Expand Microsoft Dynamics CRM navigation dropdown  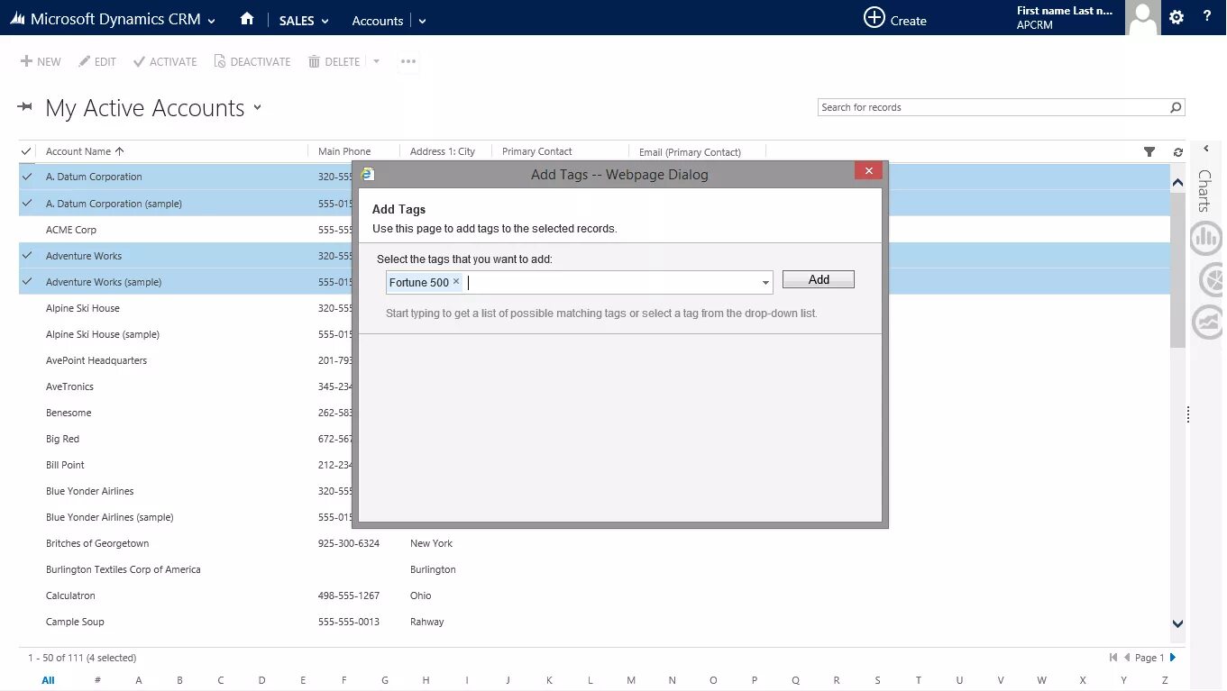212,21
